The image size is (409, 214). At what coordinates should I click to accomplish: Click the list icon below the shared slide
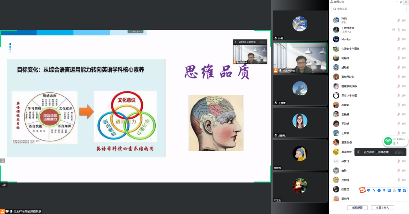[4, 184]
